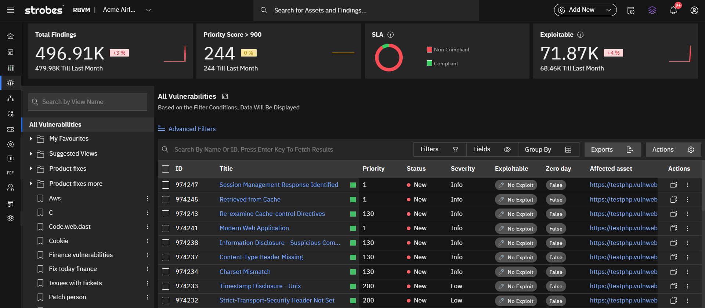Select the All Vulnerabilities view
Viewport: 705px width, 308px height.
tap(88, 124)
